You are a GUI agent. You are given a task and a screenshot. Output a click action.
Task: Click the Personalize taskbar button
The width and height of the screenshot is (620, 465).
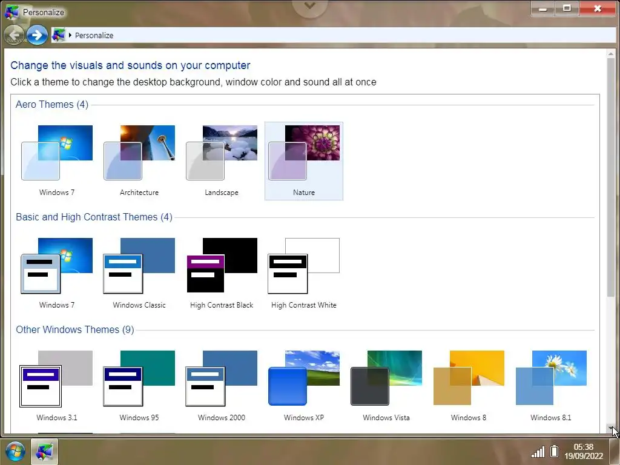click(x=44, y=451)
